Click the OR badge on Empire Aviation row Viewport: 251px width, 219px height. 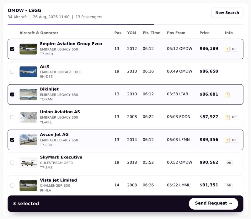pyautogui.click(x=234, y=49)
